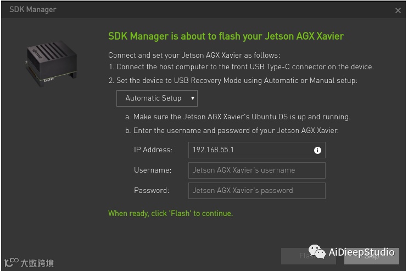Focus the Username input field
The image size is (408, 271).
pos(257,170)
